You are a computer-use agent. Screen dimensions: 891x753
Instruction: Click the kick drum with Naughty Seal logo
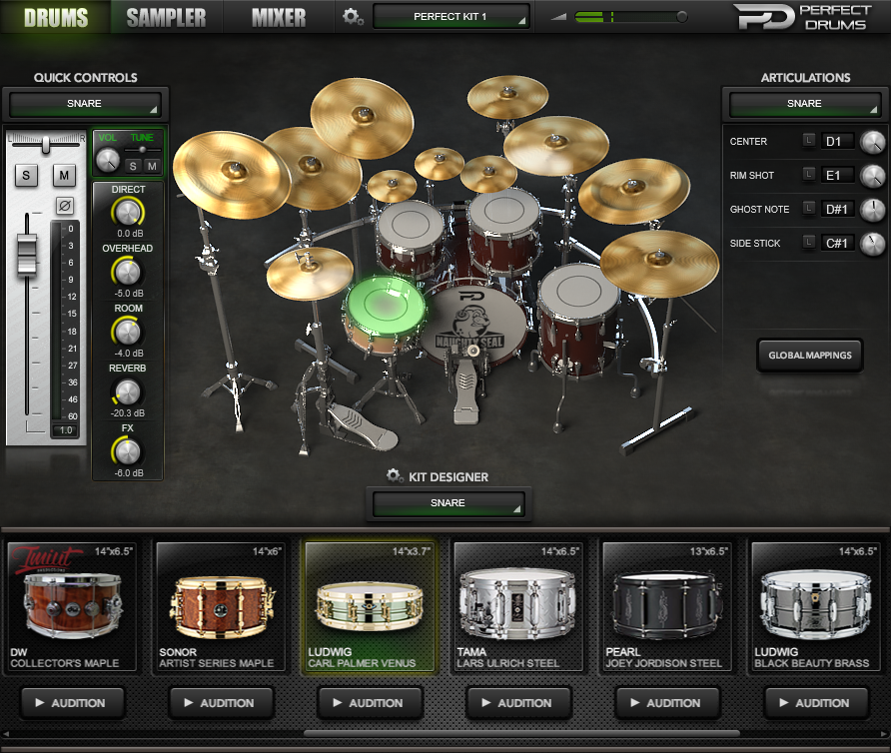pyautogui.click(x=473, y=324)
